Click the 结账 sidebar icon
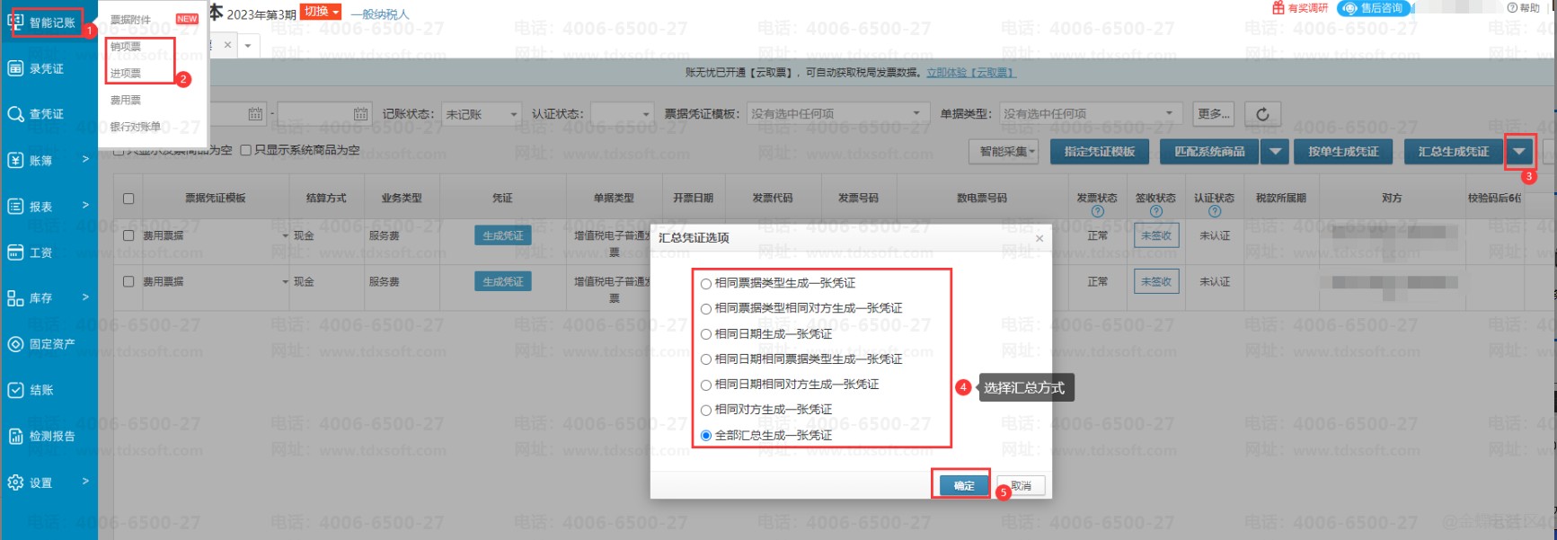 [15, 390]
